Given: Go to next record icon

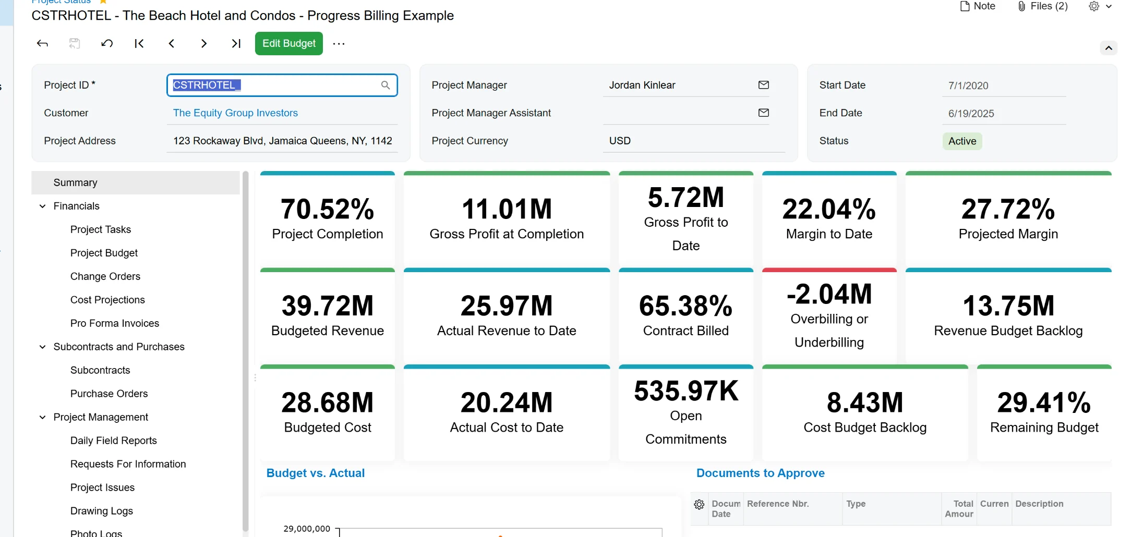Looking at the screenshot, I should (203, 43).
